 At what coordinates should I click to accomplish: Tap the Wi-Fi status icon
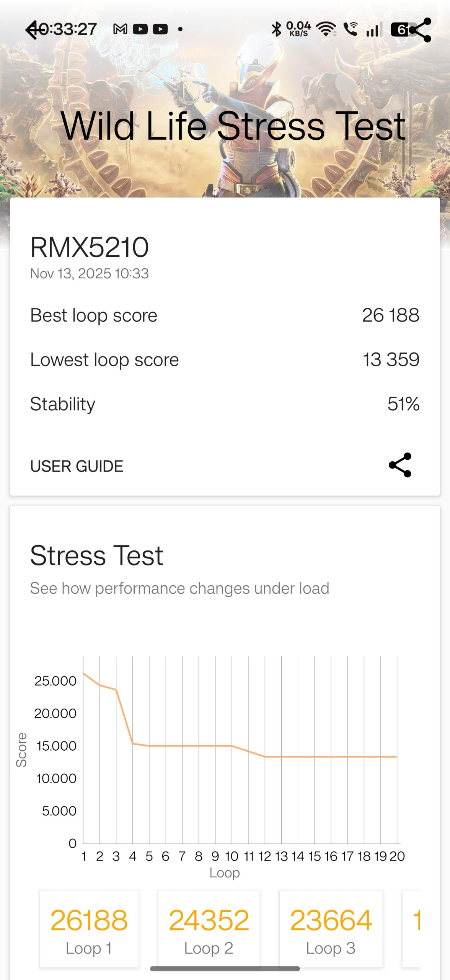326,29
